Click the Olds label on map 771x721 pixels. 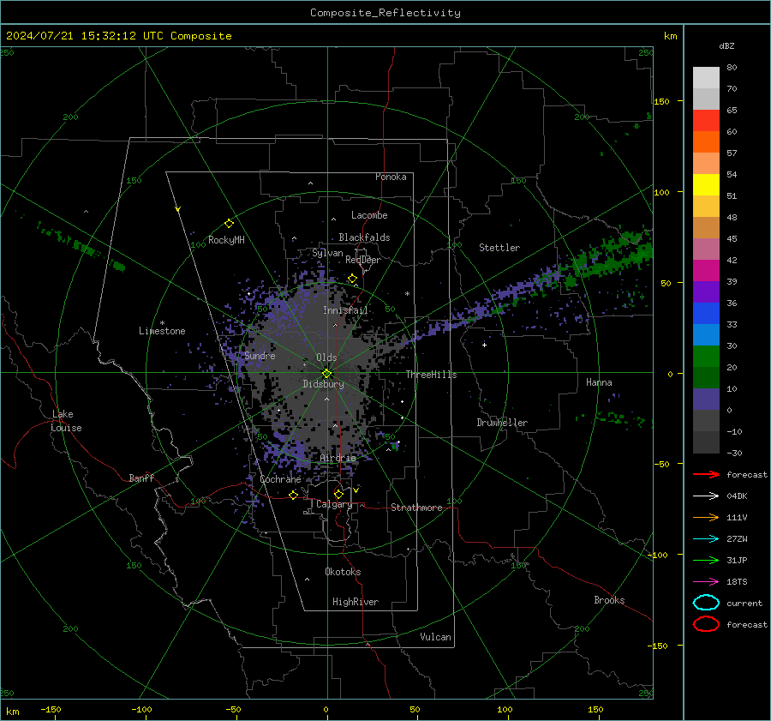pyautogui.click(x=326, y=357)
